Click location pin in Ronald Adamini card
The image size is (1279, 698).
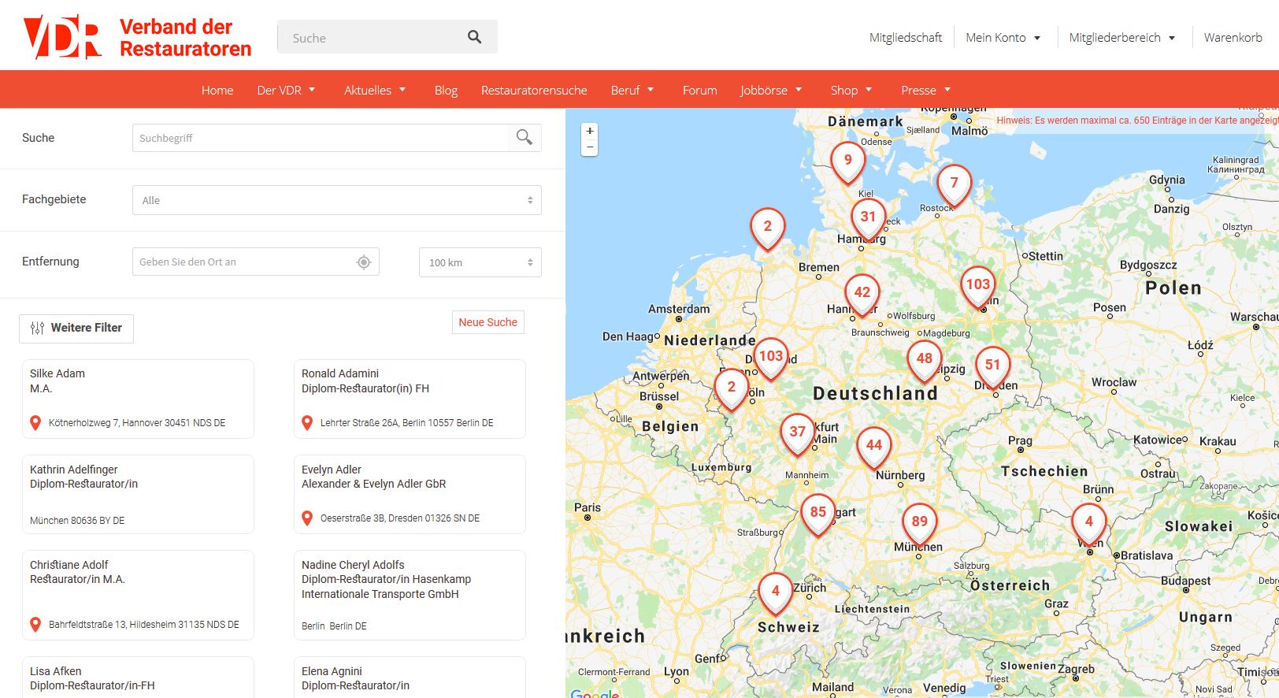[x=307, y=423]
